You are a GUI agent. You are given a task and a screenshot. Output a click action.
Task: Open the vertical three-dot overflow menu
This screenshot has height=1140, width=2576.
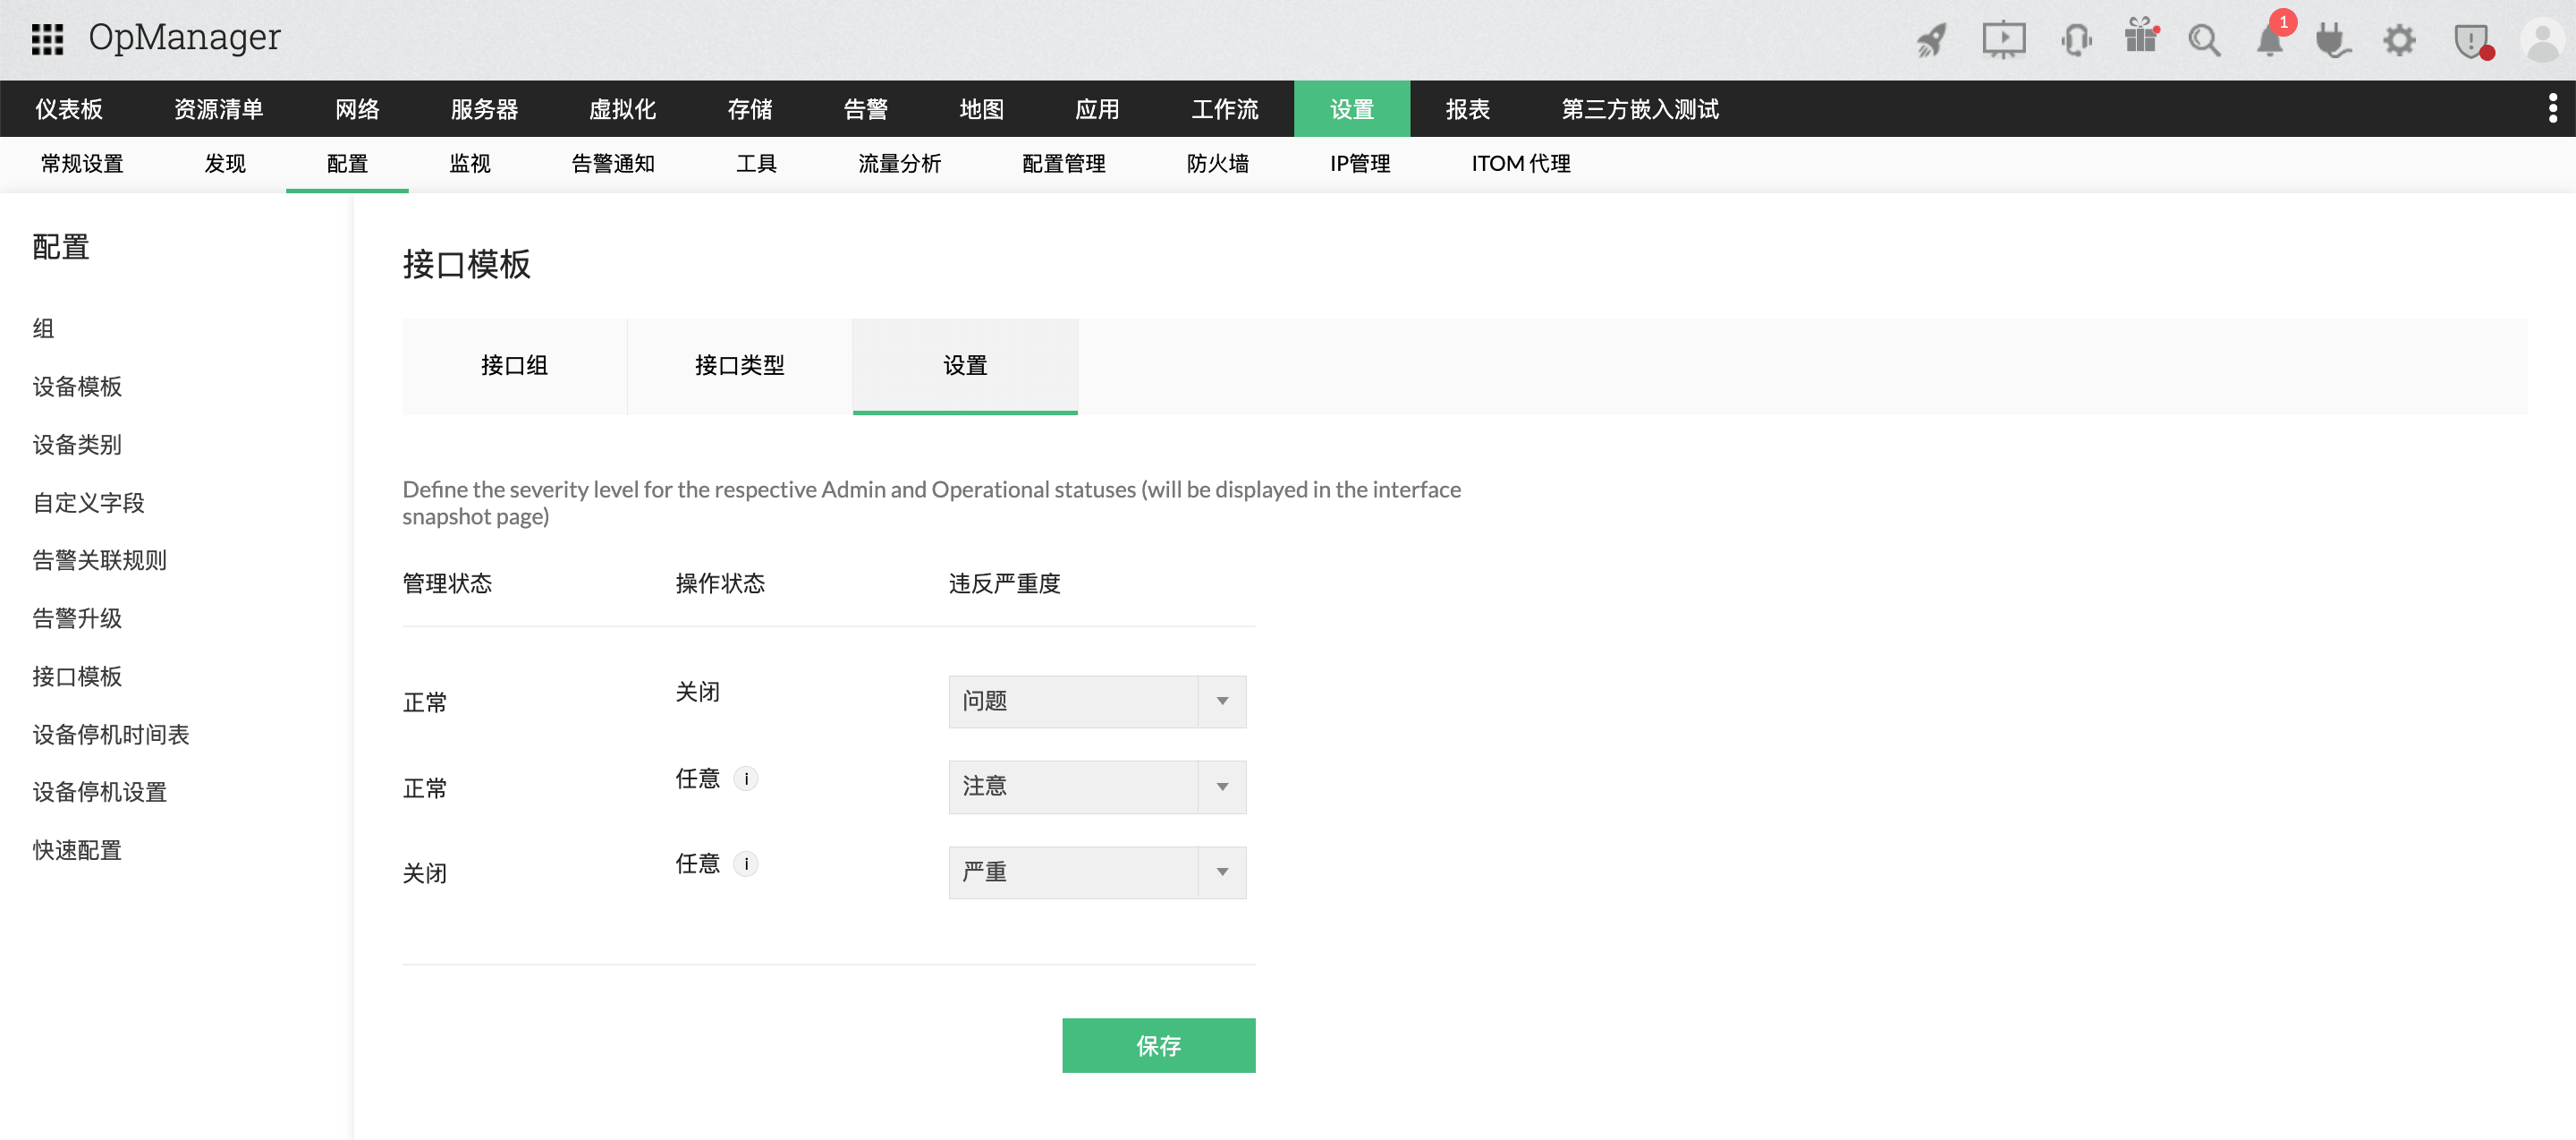2553,109
